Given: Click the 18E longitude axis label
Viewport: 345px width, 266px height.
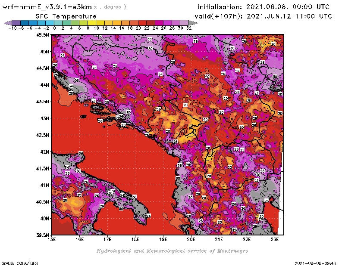Looking at the screenshot, I should tap(135, 239).
